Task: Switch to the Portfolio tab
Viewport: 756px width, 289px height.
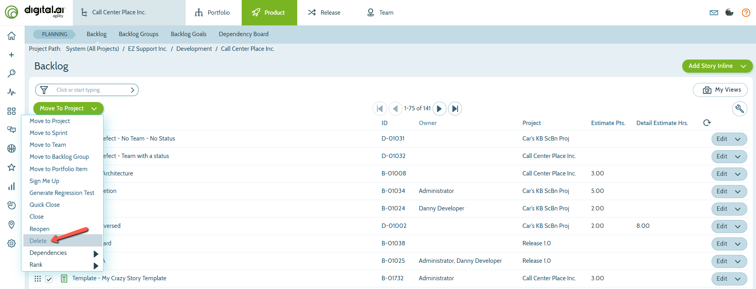Action: click(213, 13)
